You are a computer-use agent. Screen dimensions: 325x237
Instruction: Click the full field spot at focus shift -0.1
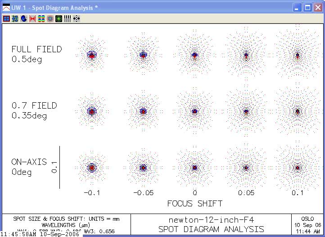click(x=92, y=55)
